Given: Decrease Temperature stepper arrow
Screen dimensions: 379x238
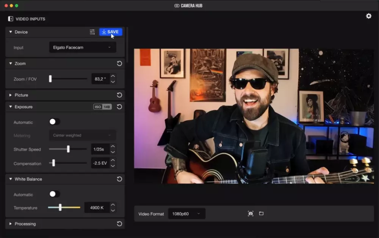Looking at the screenshot, I should 113,210.
